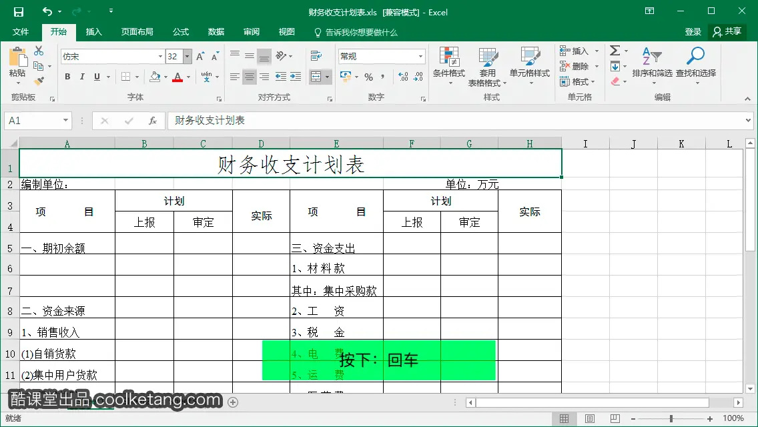Switch to Page Layout view in status bar
The height and width of the screenshot is (427, 758).
click(590, 419)
